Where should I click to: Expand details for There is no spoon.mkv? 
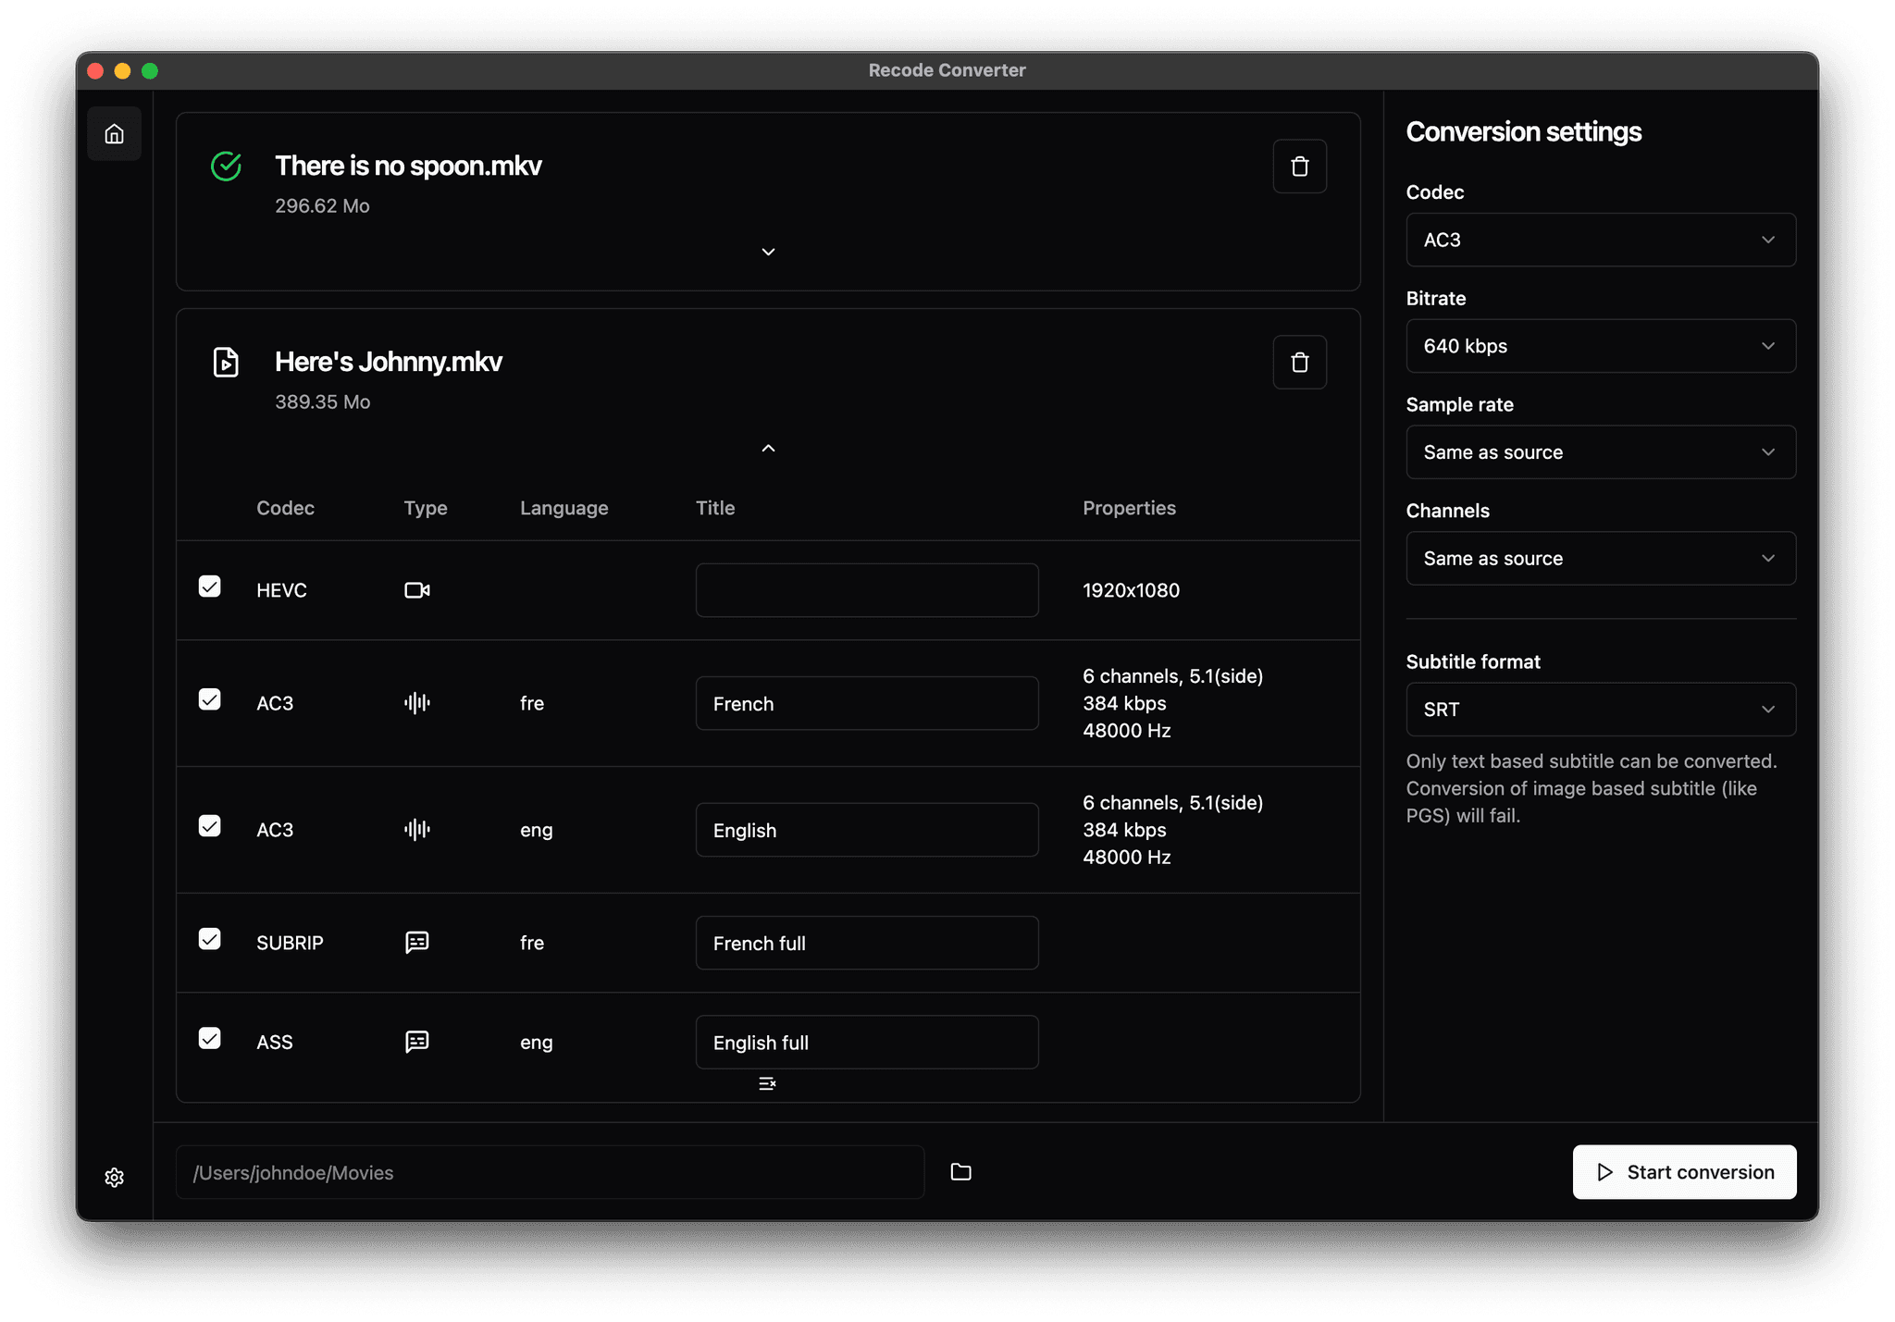(x=767, y=251)
